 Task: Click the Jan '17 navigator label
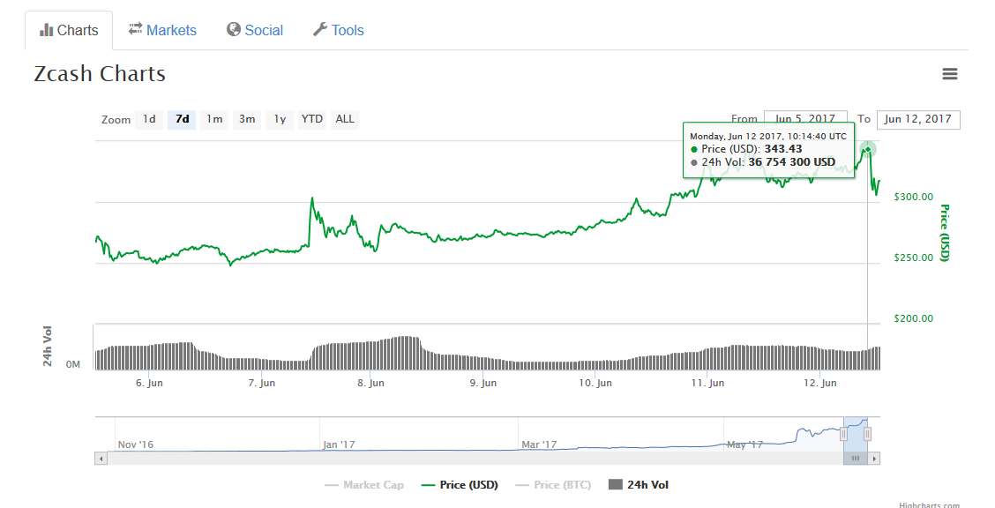[338, 444]
